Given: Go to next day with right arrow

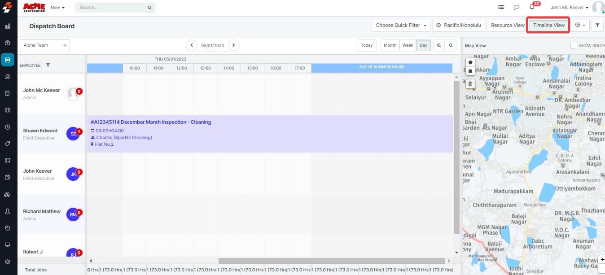Looking at the screenshot, I should click(233, 45).
